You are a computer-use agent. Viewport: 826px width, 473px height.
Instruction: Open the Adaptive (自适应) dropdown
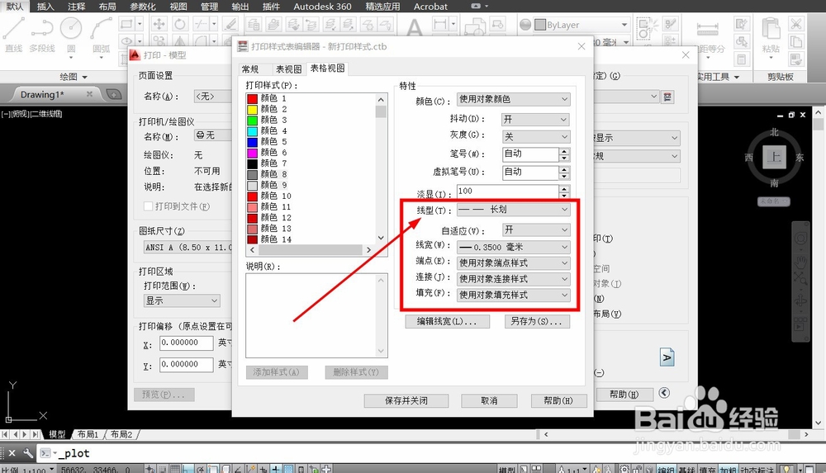[x=536, y=230]
